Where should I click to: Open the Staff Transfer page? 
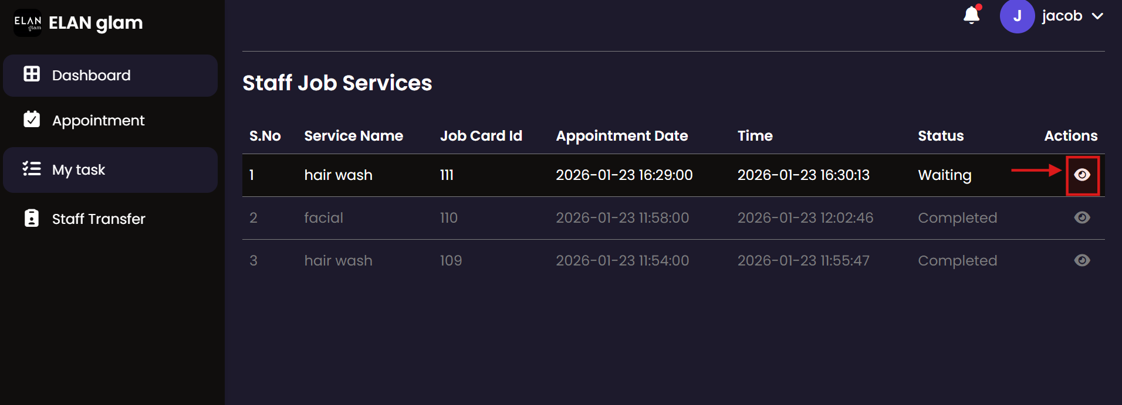coord(99,219)
